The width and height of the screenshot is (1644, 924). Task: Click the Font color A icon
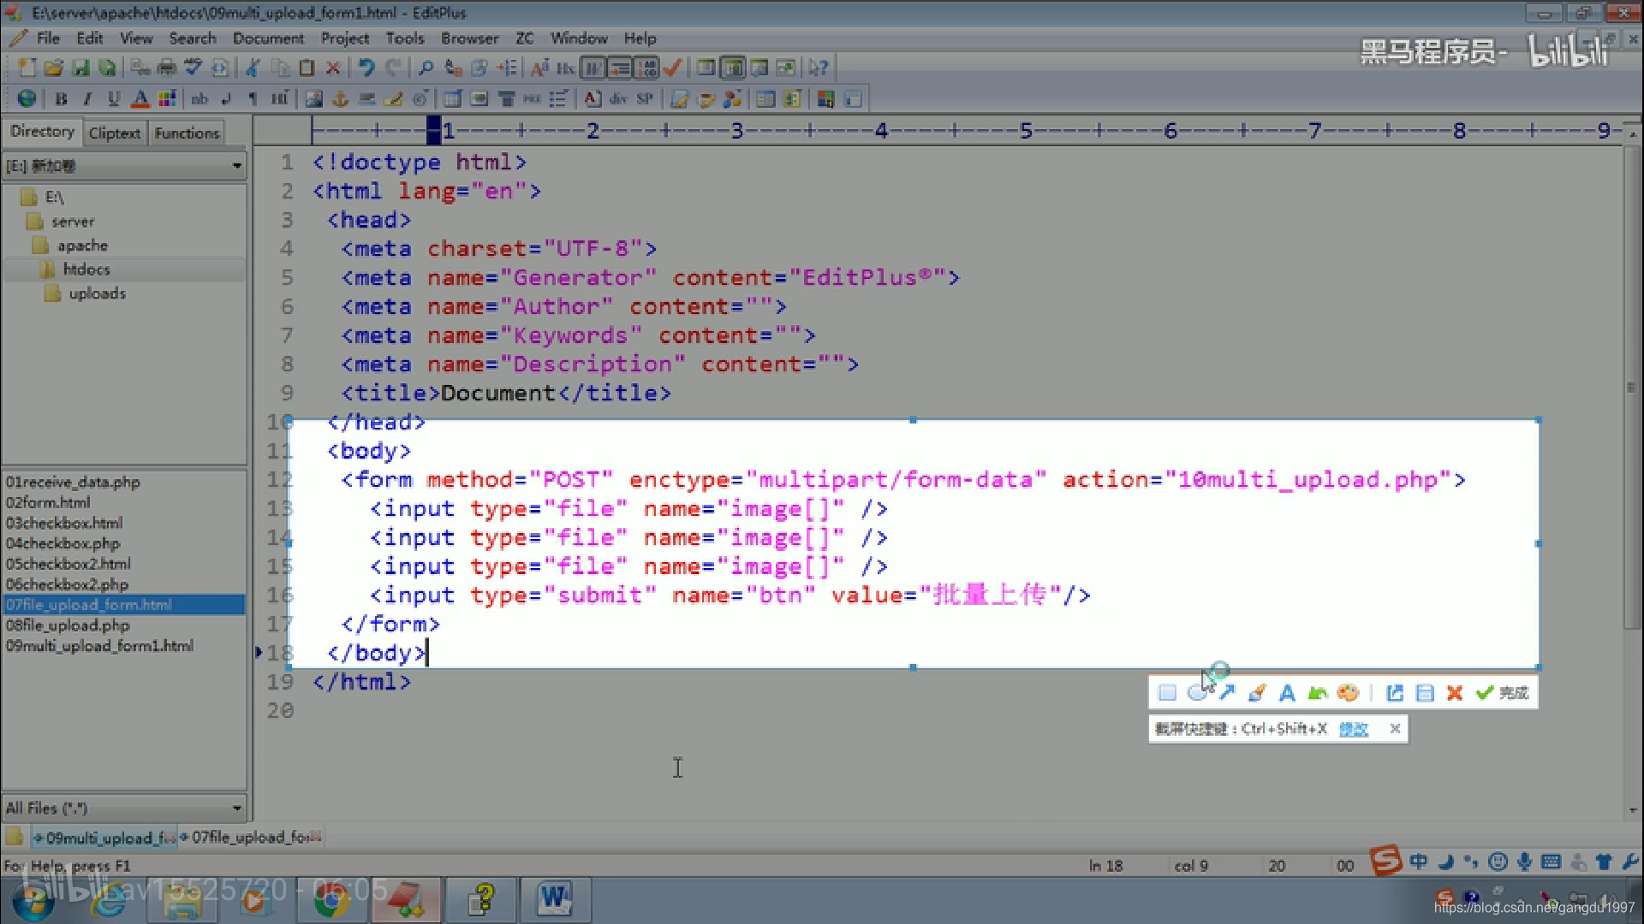[140, 98]
